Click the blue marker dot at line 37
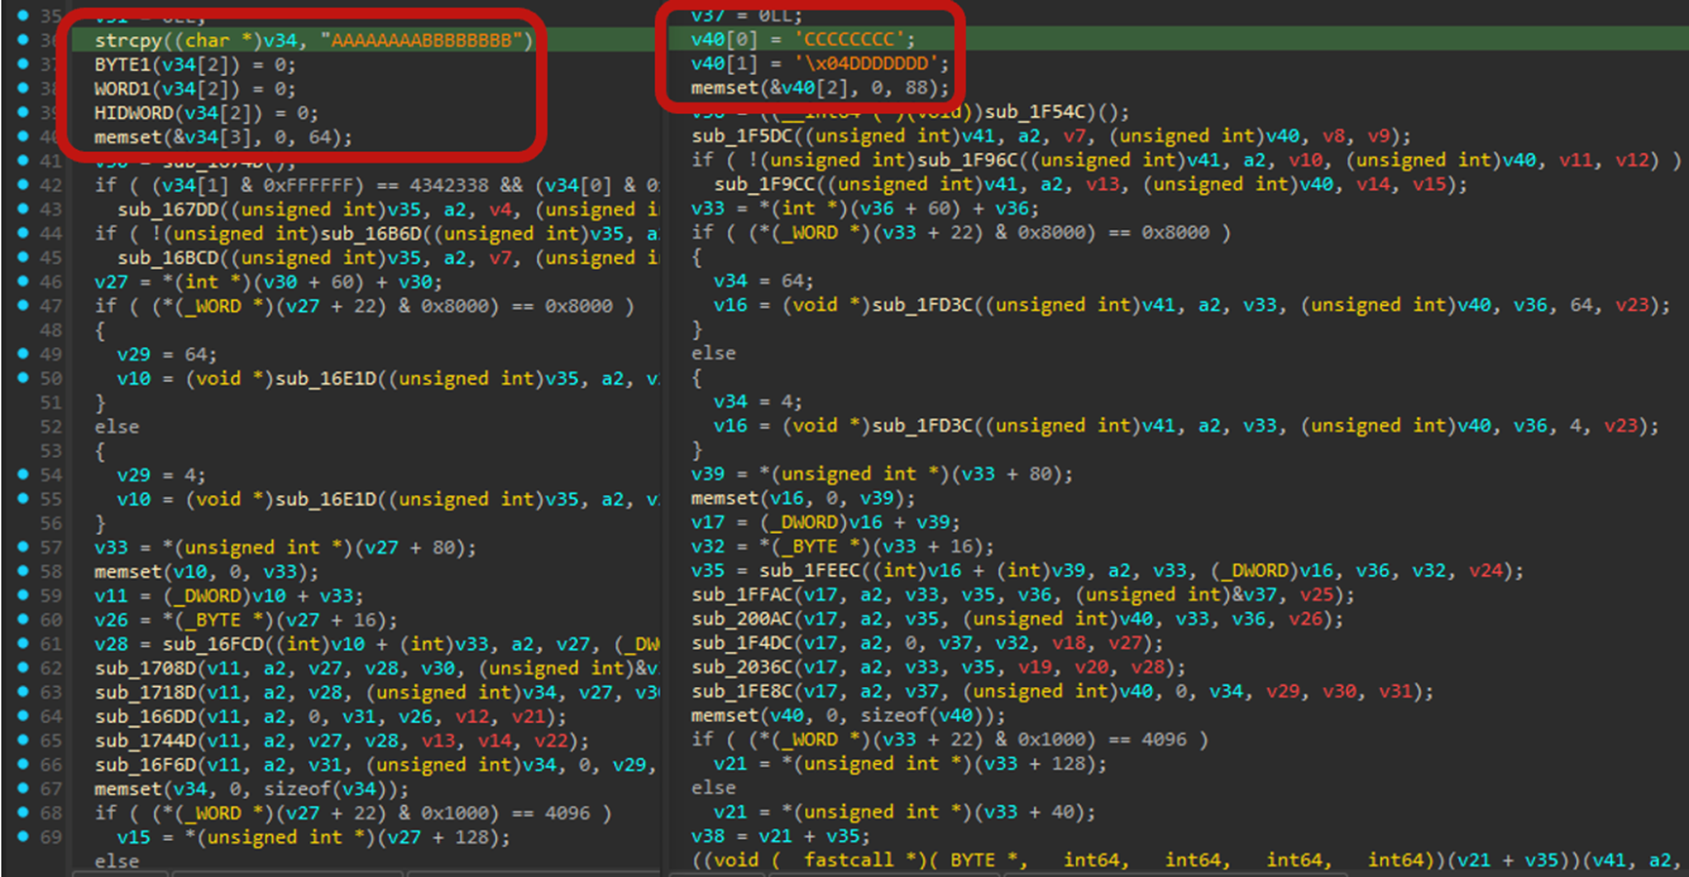1689x877 pixels. click(23, 63)
